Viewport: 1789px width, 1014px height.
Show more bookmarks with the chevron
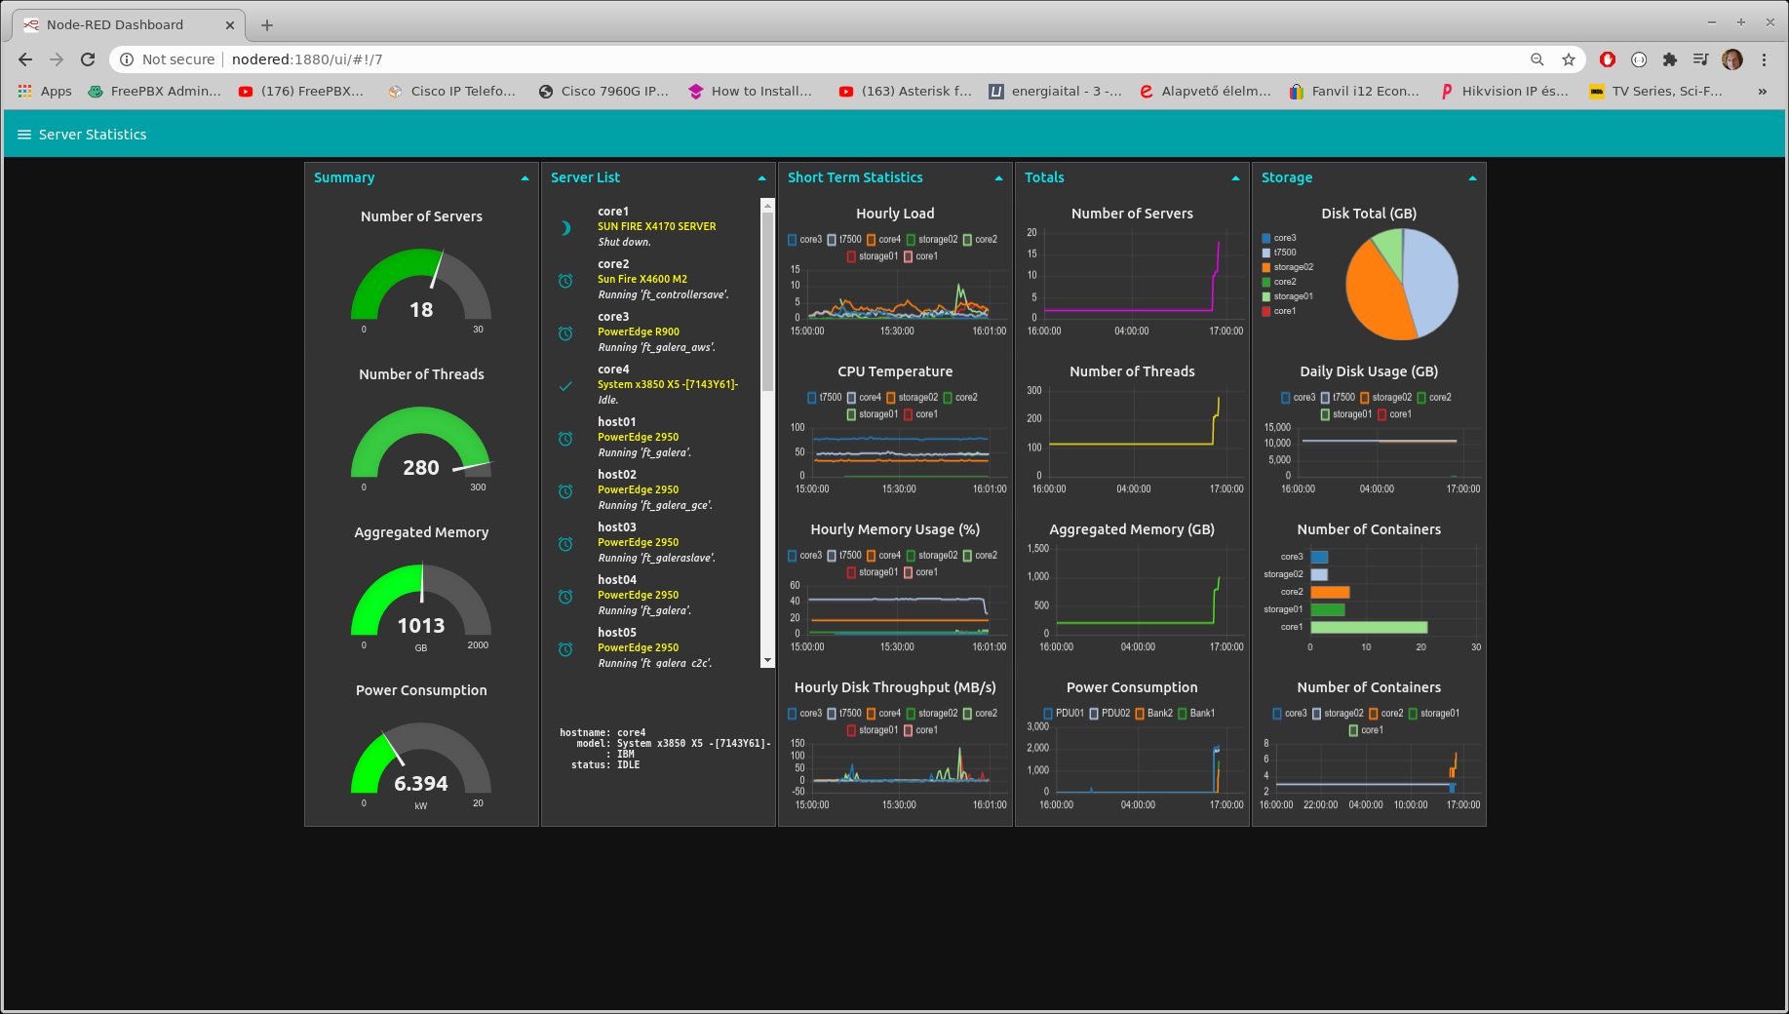[1763, 91]
